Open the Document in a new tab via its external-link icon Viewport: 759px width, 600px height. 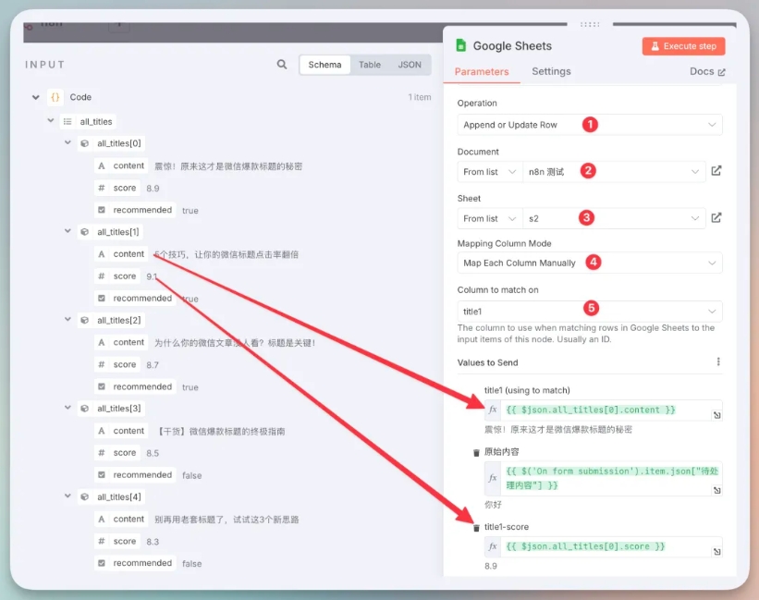pos(716,171)
